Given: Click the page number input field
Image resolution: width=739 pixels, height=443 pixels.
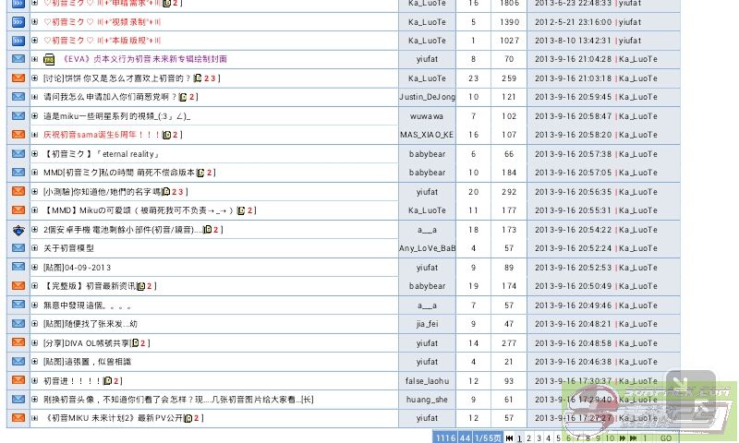Looking at the screenshot, I should click(x=646, y=438).
